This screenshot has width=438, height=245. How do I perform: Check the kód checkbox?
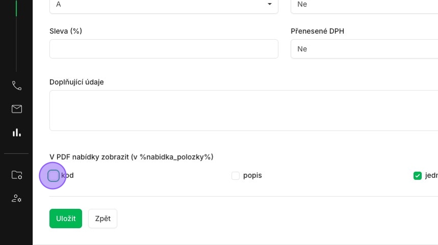click(x=53, y=175)
